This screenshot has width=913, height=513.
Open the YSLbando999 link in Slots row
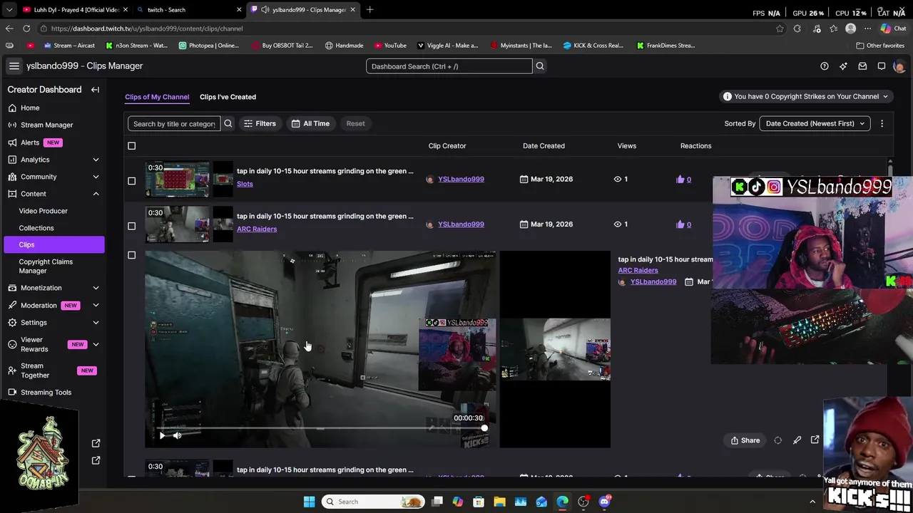pos(461,179)
